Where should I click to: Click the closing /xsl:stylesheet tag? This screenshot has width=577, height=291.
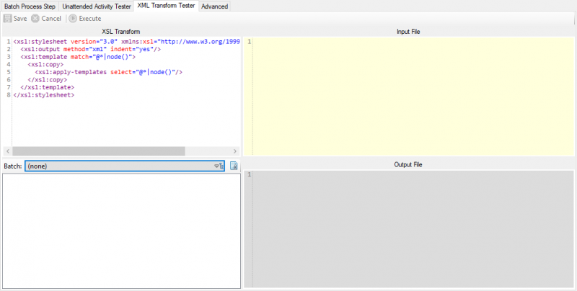(44, 95)
